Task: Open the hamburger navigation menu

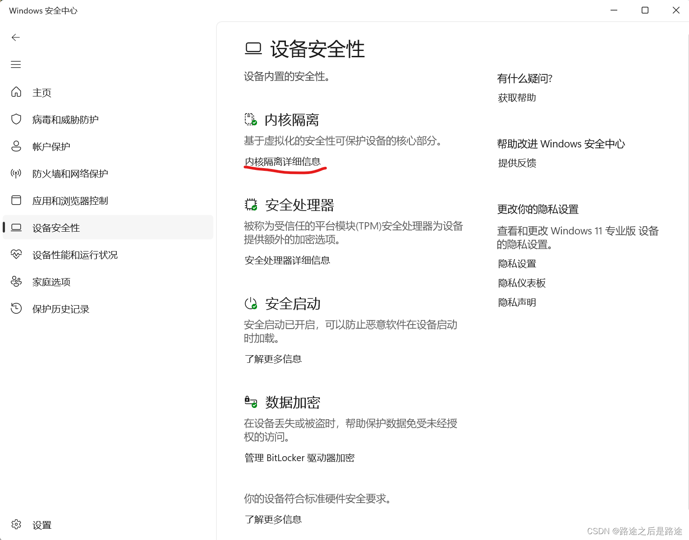Action: [16, 64]
